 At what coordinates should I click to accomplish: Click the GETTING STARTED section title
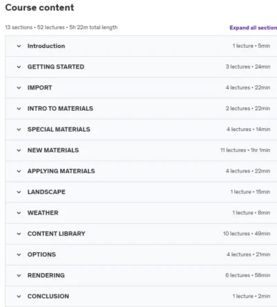coord(56,67)
